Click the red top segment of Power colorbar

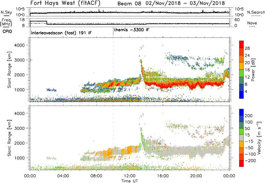[x=241, y=44]
